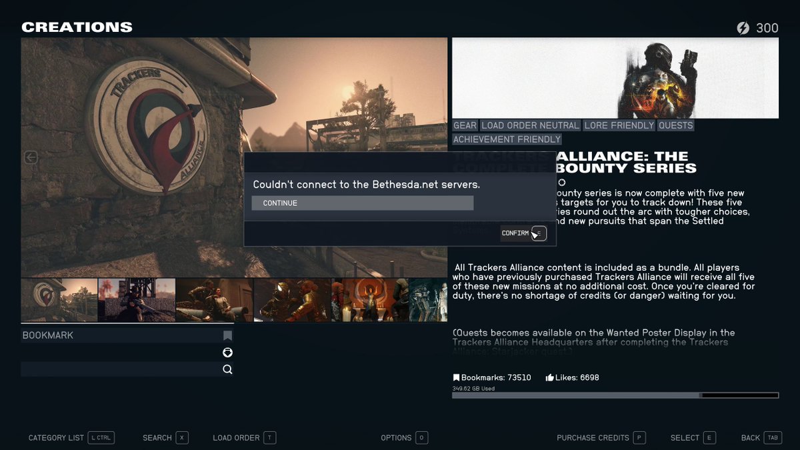Screen dimensions: 800x450
Task: Click Purchase Credits in bottom bar
Action: point(601,438)
